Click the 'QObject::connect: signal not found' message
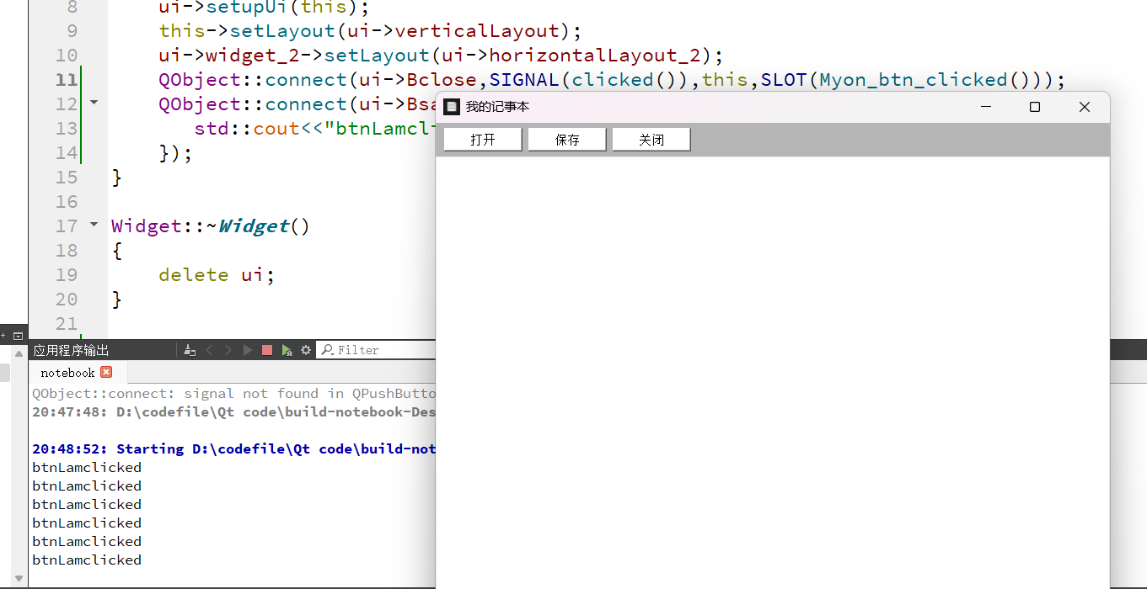Viewport: 1147px width, 589px height. click(x=234, y=393)
